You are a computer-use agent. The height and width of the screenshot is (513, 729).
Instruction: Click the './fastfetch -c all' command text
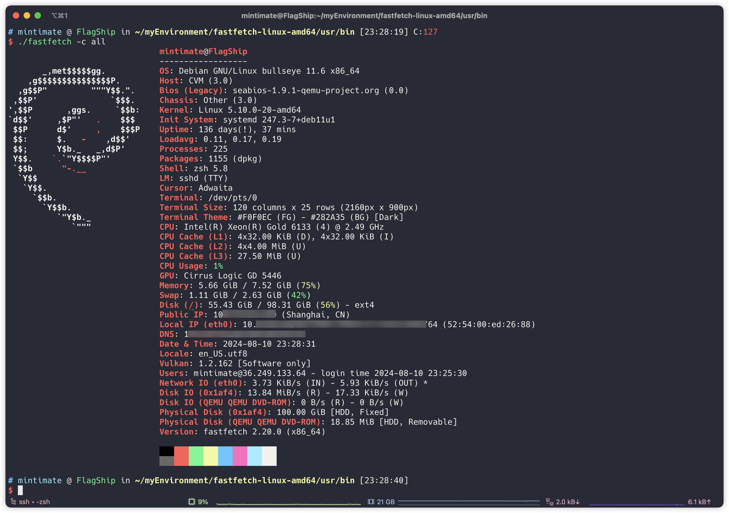(x=62, y=42)
